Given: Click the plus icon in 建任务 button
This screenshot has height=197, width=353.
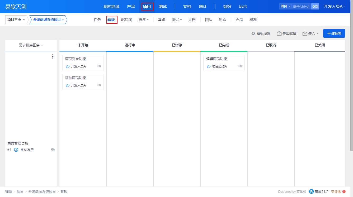Looking at the screenshot, I should 329,33.
